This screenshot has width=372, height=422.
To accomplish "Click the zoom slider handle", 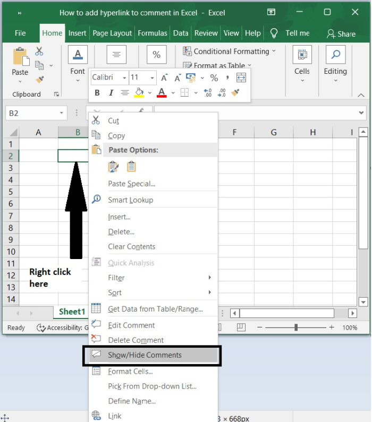I will [296, 328].
